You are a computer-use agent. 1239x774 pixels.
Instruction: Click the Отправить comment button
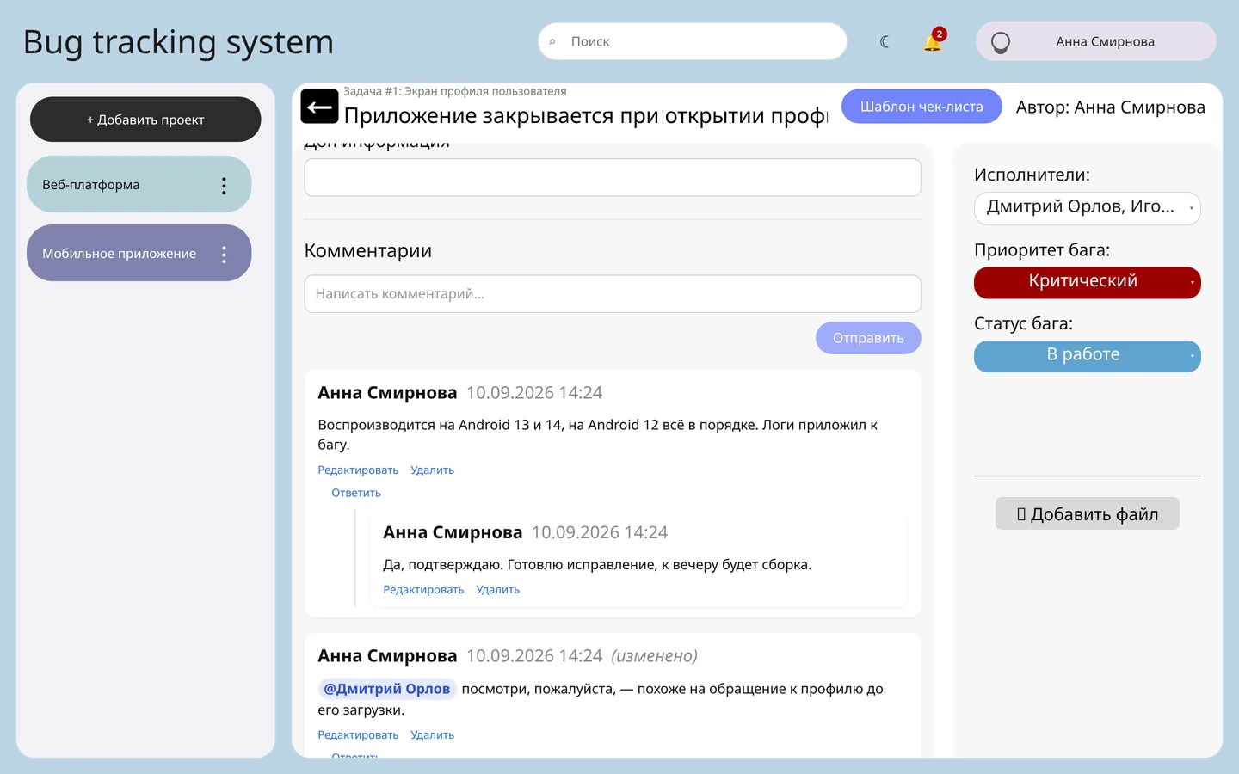[868, 338]
